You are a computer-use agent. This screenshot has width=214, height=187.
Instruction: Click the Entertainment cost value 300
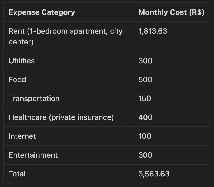pyautogui.click(x=145, y=155)
